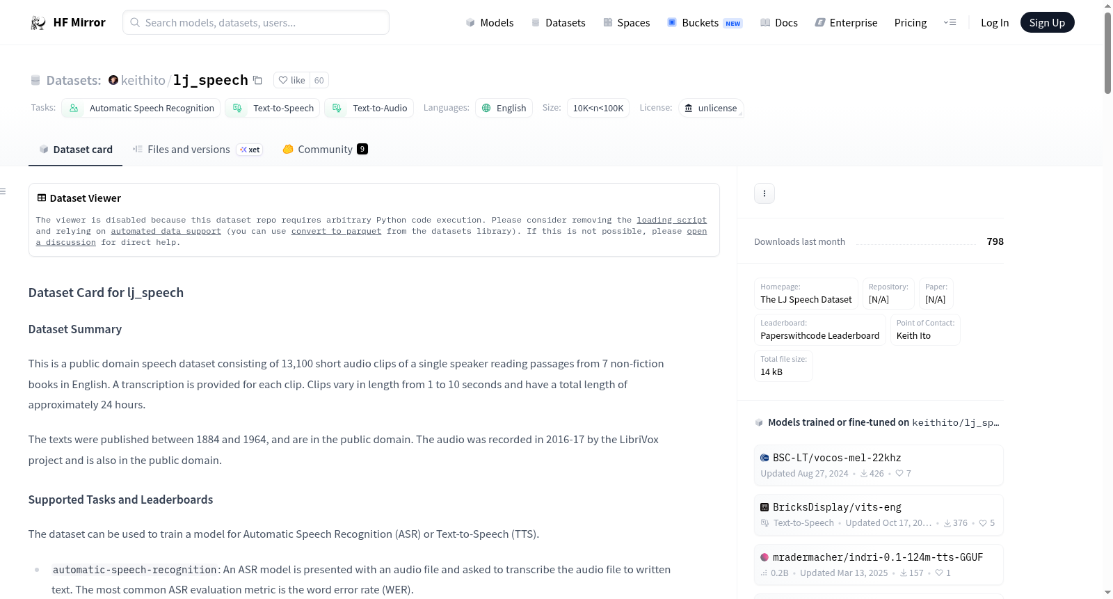
Task: Focus the search models and datasets field
Action: pos(256,23)
